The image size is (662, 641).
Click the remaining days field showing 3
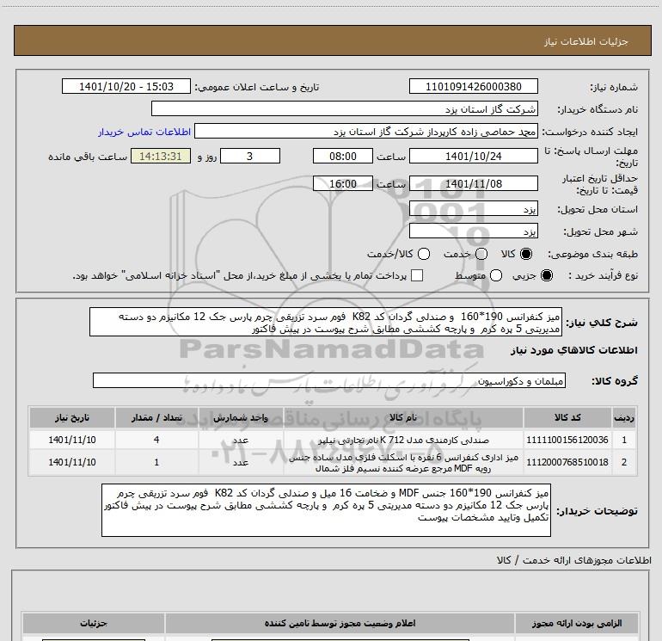[x=250, y=156]
